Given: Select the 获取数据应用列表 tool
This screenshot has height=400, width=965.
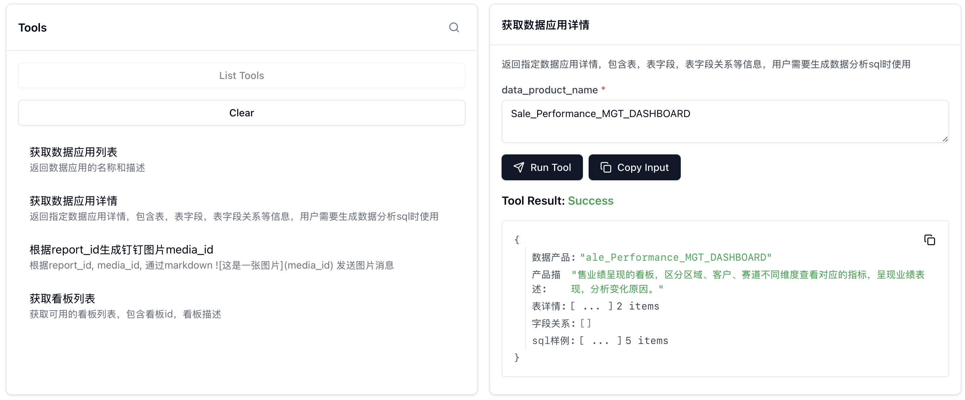Looking at the screenshot, I should [x=73, y=152].
